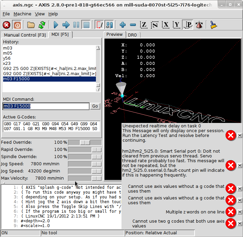Select history entry m05

pos(49,53)
